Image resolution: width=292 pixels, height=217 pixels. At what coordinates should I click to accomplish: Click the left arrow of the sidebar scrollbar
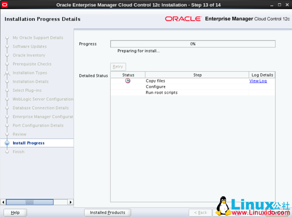coord(3,202)
